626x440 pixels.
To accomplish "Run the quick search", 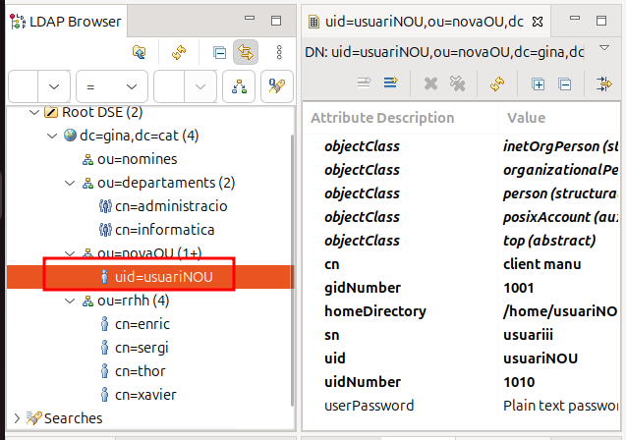I will [x=276, y=86].
